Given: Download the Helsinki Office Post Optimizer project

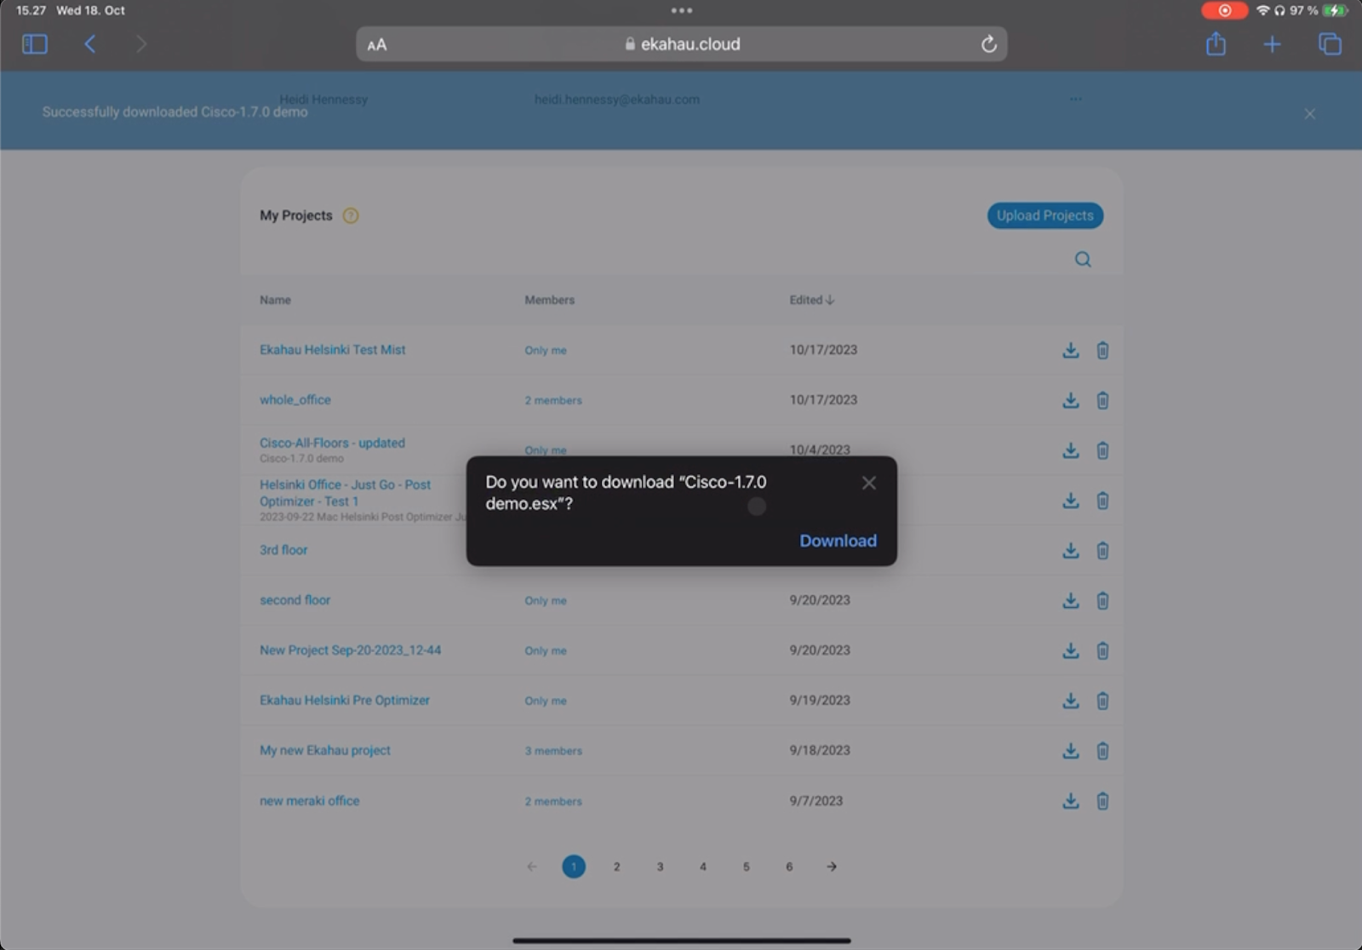Looking at the screenshot, I should point(1071,501).
